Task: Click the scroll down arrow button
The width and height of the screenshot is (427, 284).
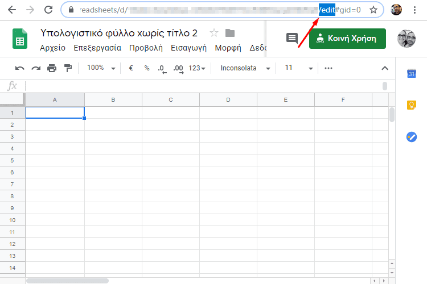Action: [392, 273]
